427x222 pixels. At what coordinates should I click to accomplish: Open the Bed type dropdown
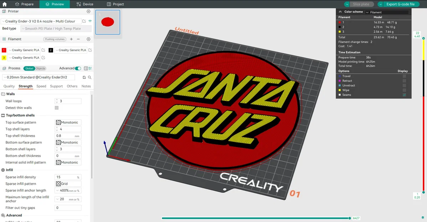(56, 28)
